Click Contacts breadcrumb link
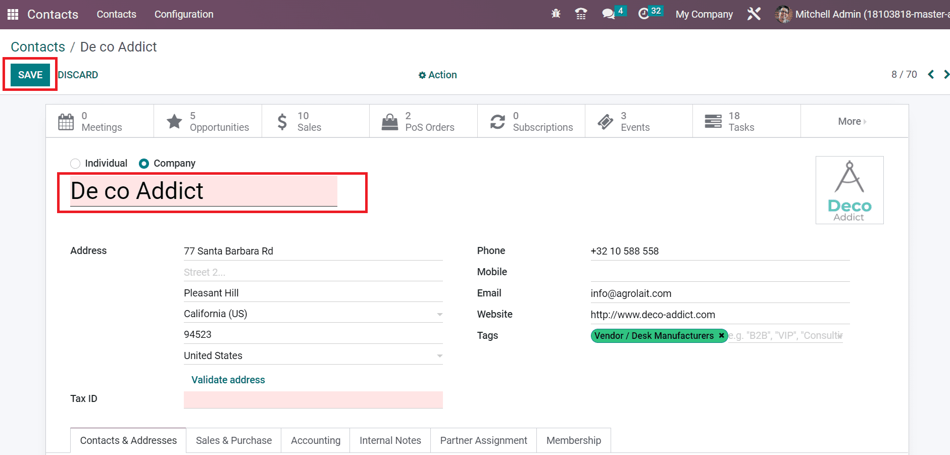 pyautogui.click(x=38, y=47)
